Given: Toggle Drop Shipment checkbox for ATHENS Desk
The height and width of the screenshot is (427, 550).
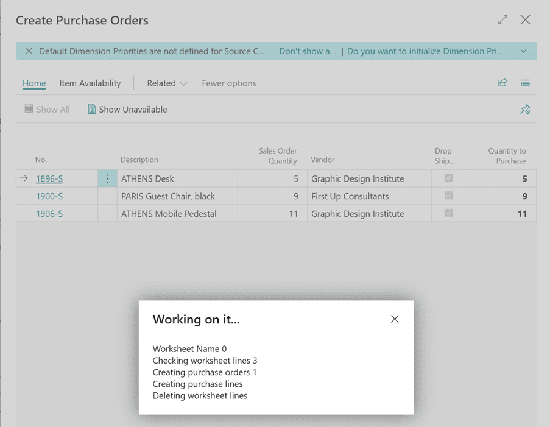Looking at the screenshot, I should pos(449,178).
